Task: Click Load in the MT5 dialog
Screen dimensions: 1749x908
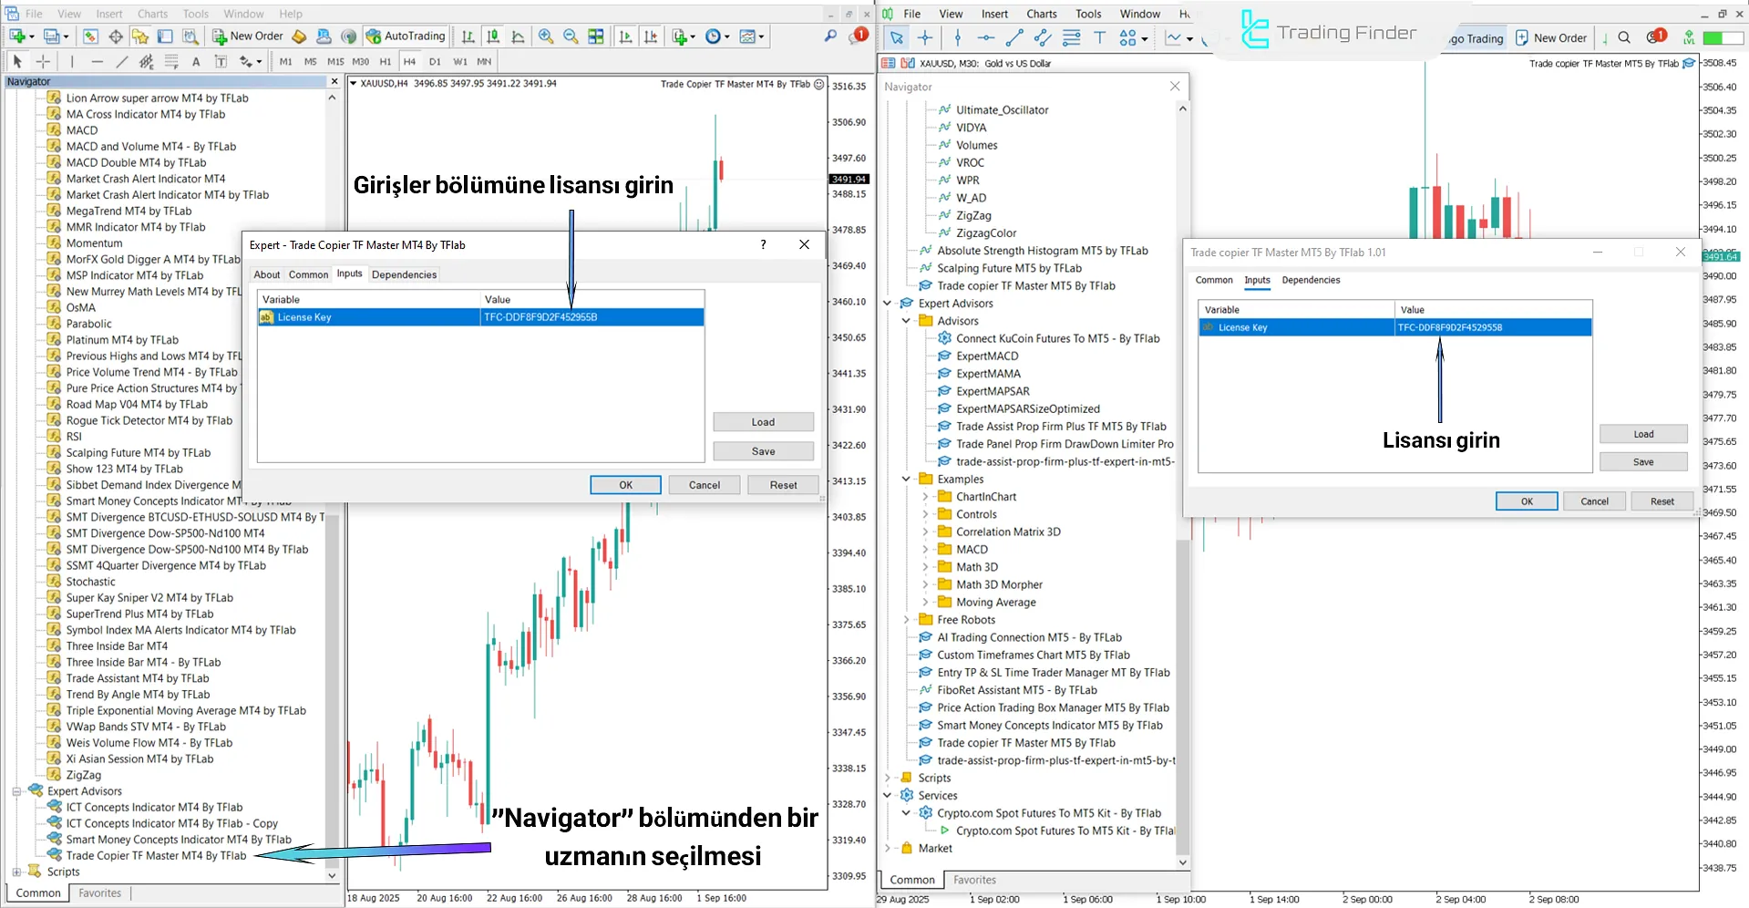Action: tap(1642, 434)
